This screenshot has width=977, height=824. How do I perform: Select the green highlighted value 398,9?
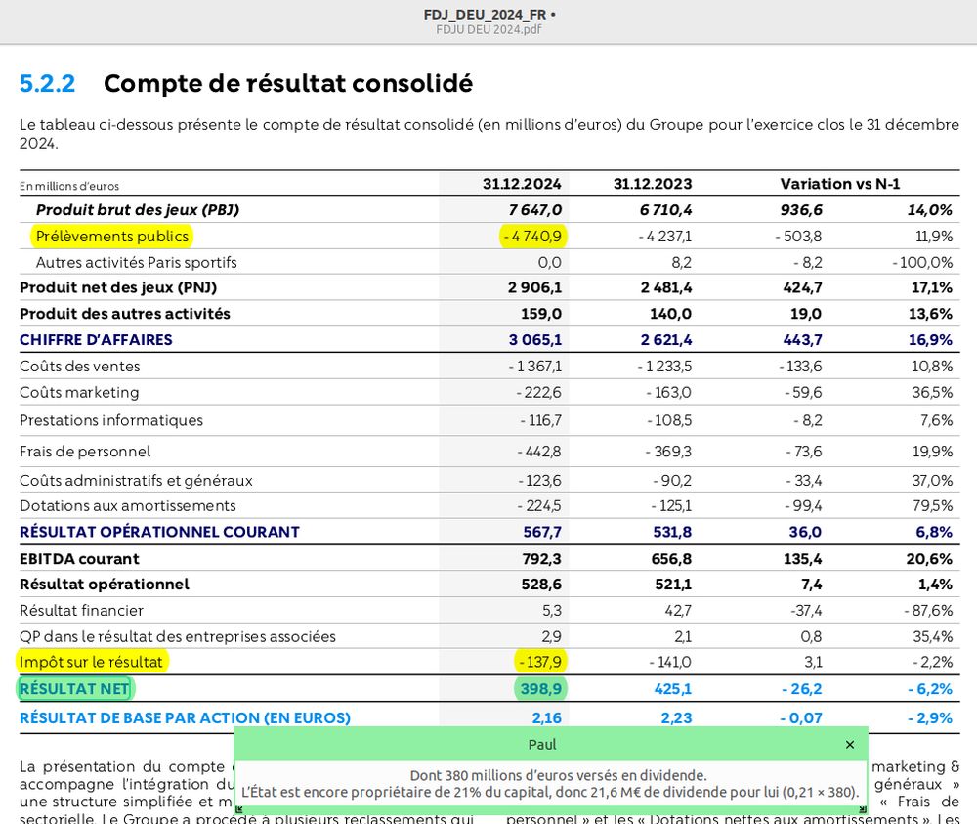540,689
